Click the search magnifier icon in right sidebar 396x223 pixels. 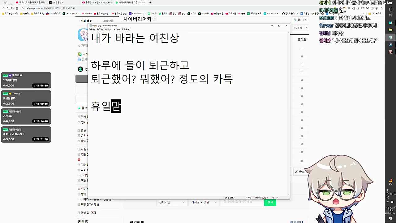point(390,9)
